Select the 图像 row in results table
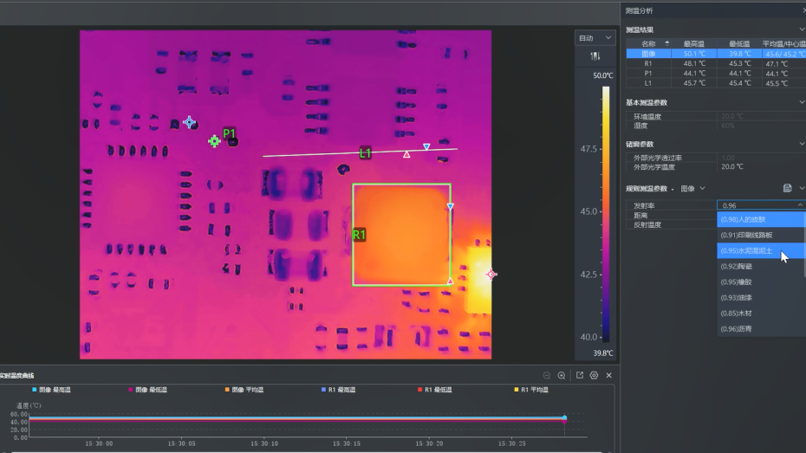Image resolution: width=806 pixels, height=453 pixels. pos(716,54)
